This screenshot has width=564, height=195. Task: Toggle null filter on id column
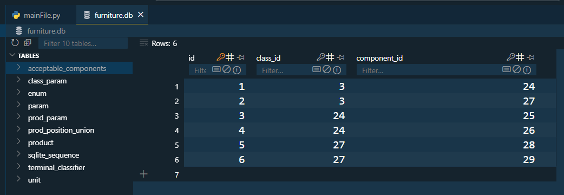tap(226, 69)
